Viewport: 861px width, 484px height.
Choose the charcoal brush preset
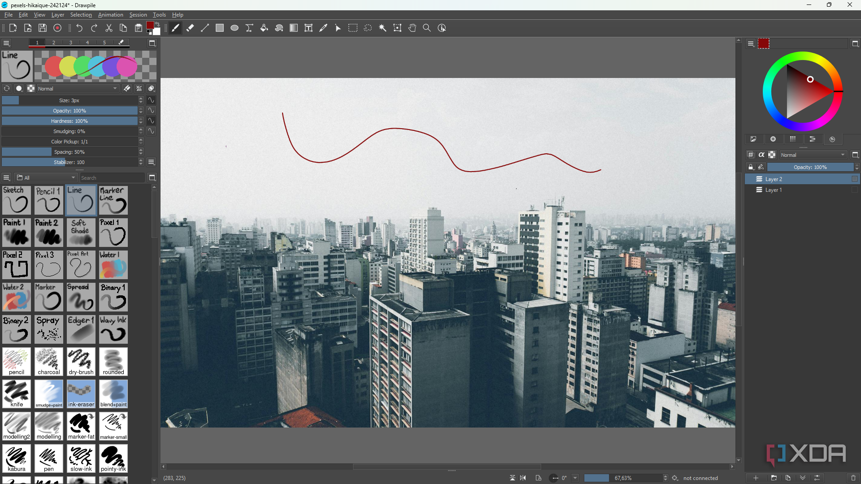[49, 362]
